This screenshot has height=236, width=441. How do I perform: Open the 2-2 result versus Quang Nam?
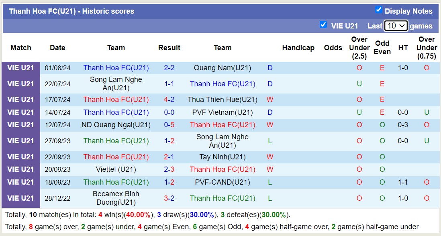[x=169, y=68]
